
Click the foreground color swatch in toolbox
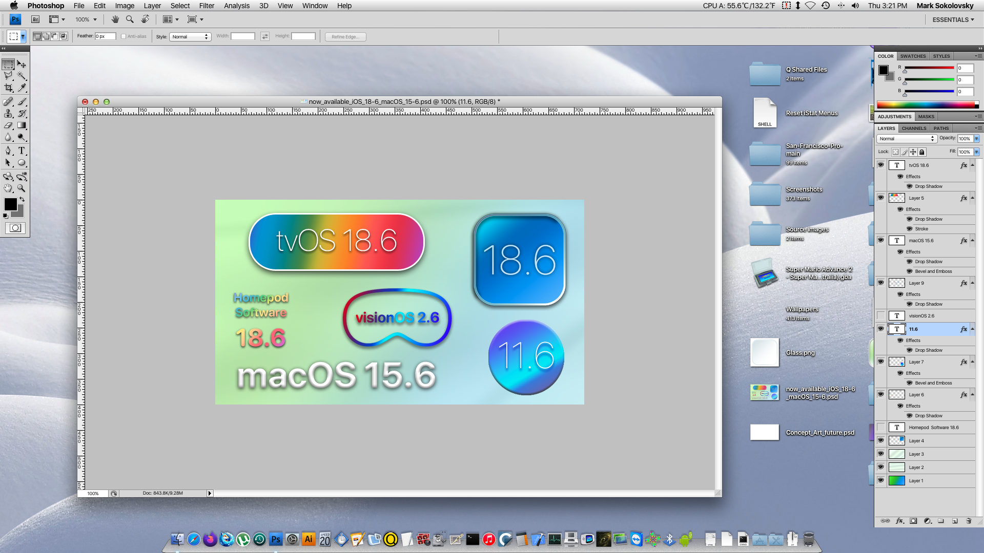(x=10, y=204)
